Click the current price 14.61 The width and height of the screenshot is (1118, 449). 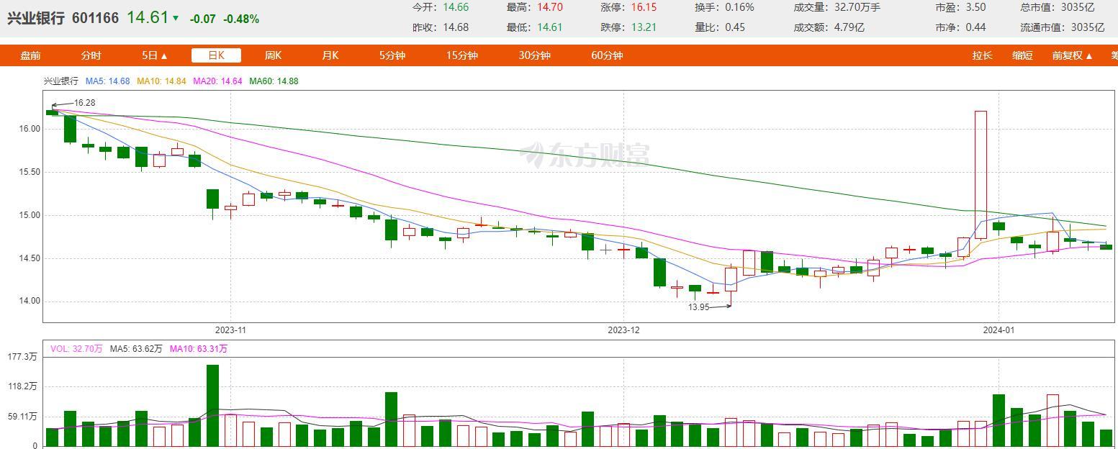tap(148, 17)
